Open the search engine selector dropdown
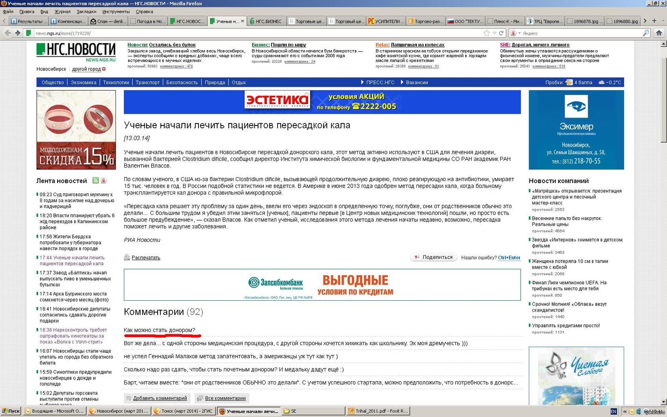Image resolution: width=667 pixels, height=417 pixels. pyautogui.click(x=516, y=33)
